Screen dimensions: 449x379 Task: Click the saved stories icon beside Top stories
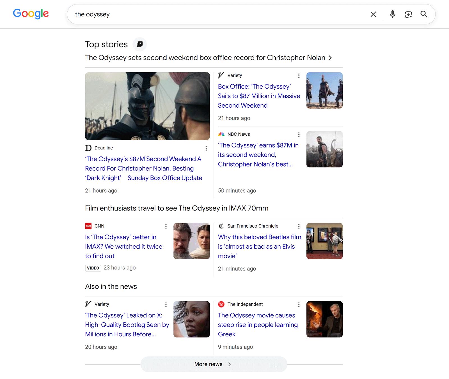(140, 44)
